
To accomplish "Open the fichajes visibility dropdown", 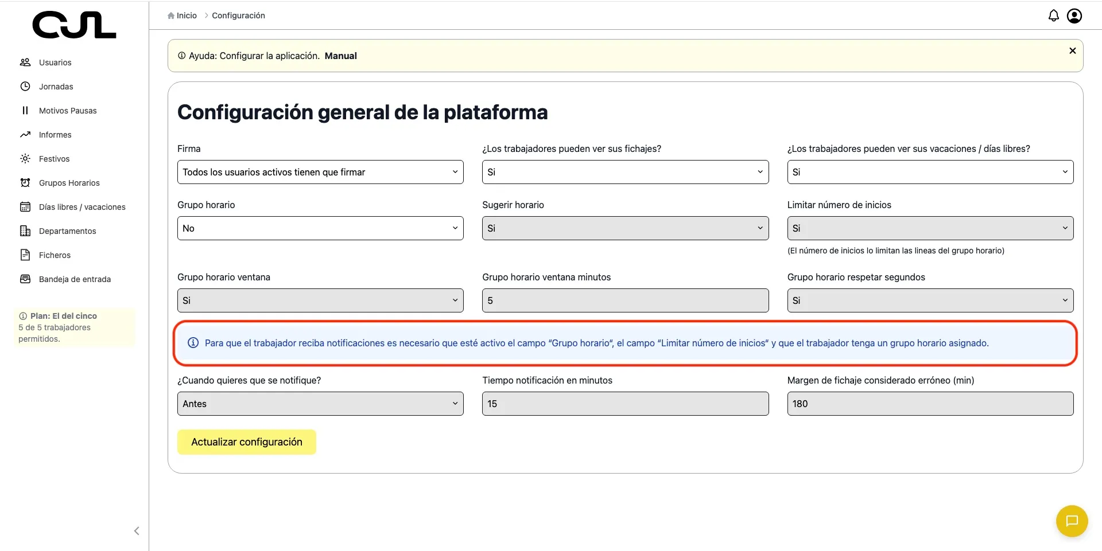I will click(625, 172).
